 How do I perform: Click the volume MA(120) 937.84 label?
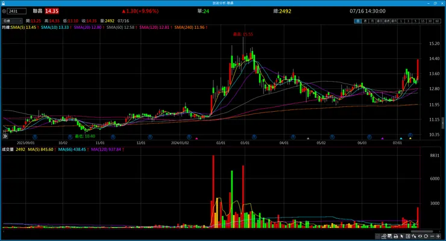click(x=106, y=150)
